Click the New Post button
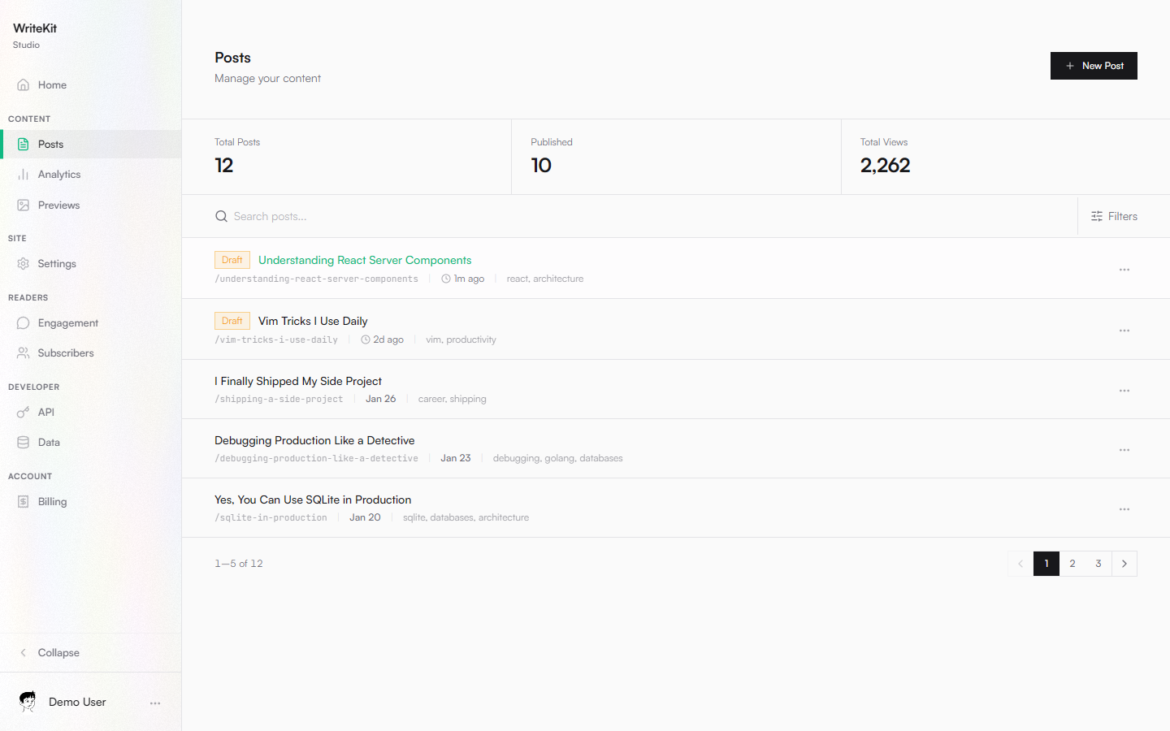1170x731 pixels. tap(1094, 66)
